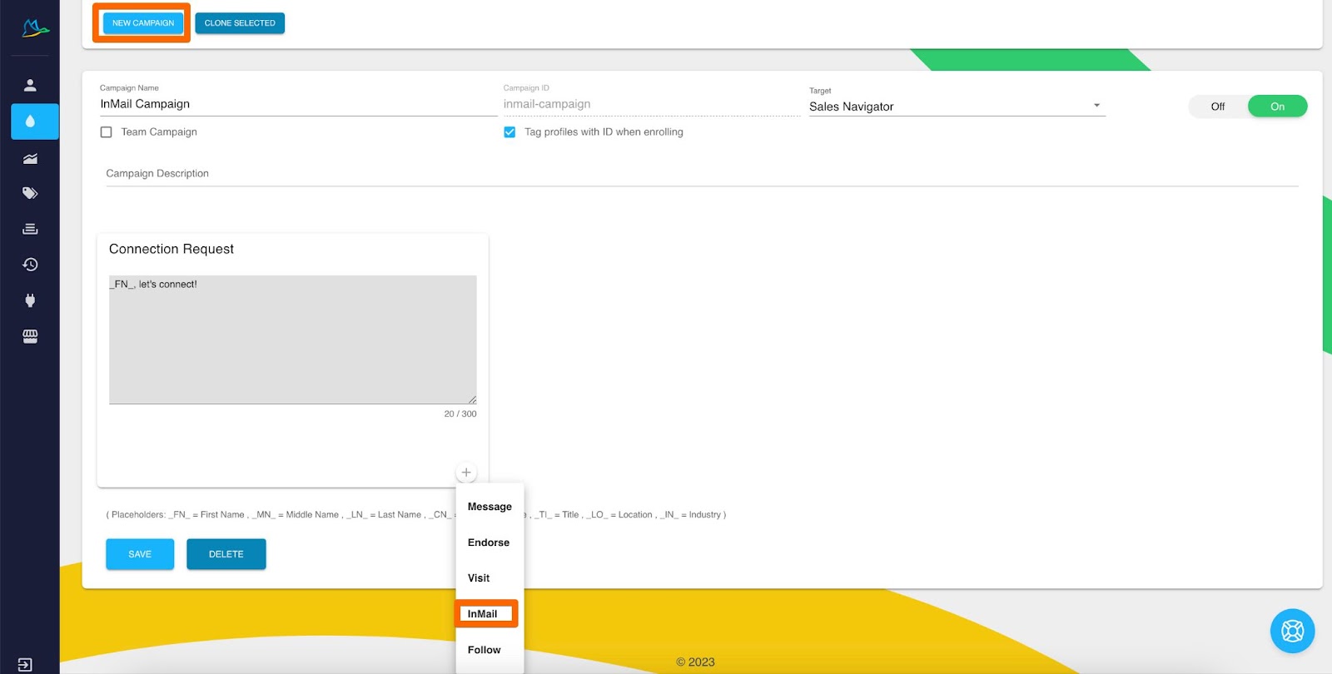Choose Endorse from the step menu
The width and height of the screenshot is (1332, 674).
490,543
